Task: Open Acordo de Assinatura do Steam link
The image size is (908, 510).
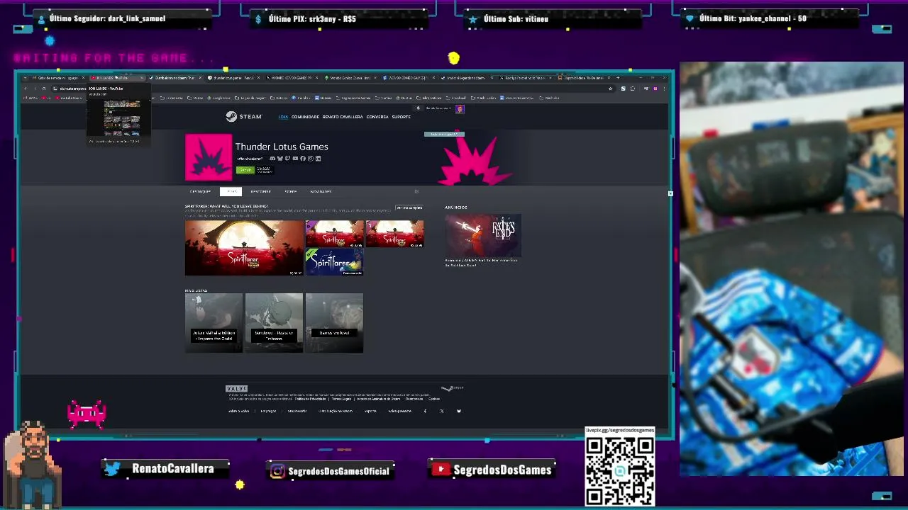Action: coord(379,399)
